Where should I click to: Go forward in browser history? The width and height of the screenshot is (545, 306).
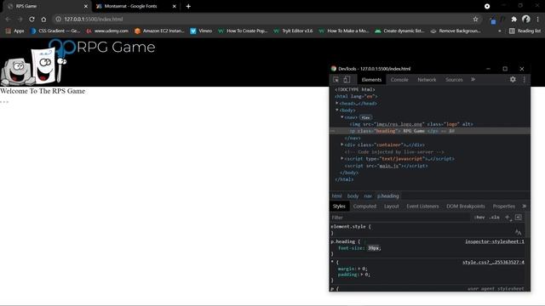[x=20, y=19]
